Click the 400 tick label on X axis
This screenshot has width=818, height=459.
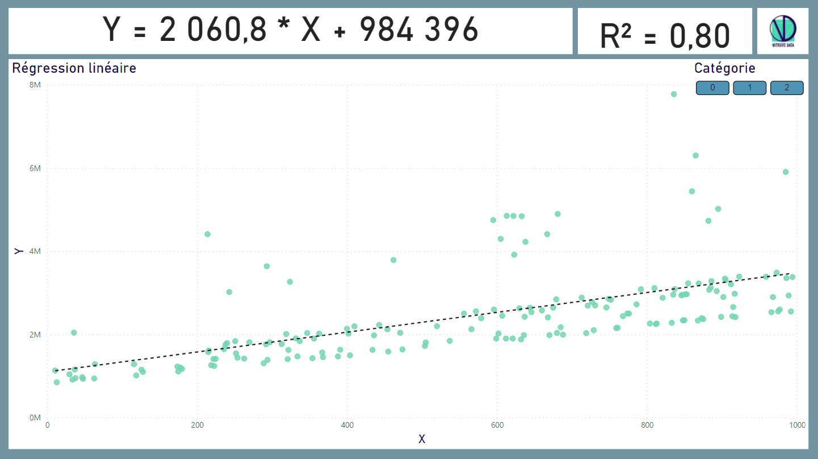pos(347,424)
